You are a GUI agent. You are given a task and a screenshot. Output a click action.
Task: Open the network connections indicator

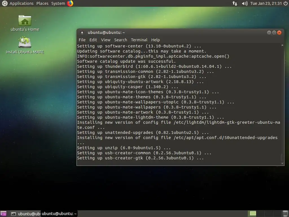tap(235, 3)
